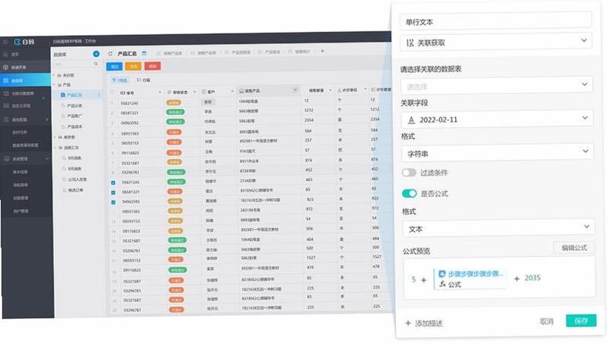Select 数据库 in the left sidebar
Viewport: 609px width, 347px height.
[26, 81]
